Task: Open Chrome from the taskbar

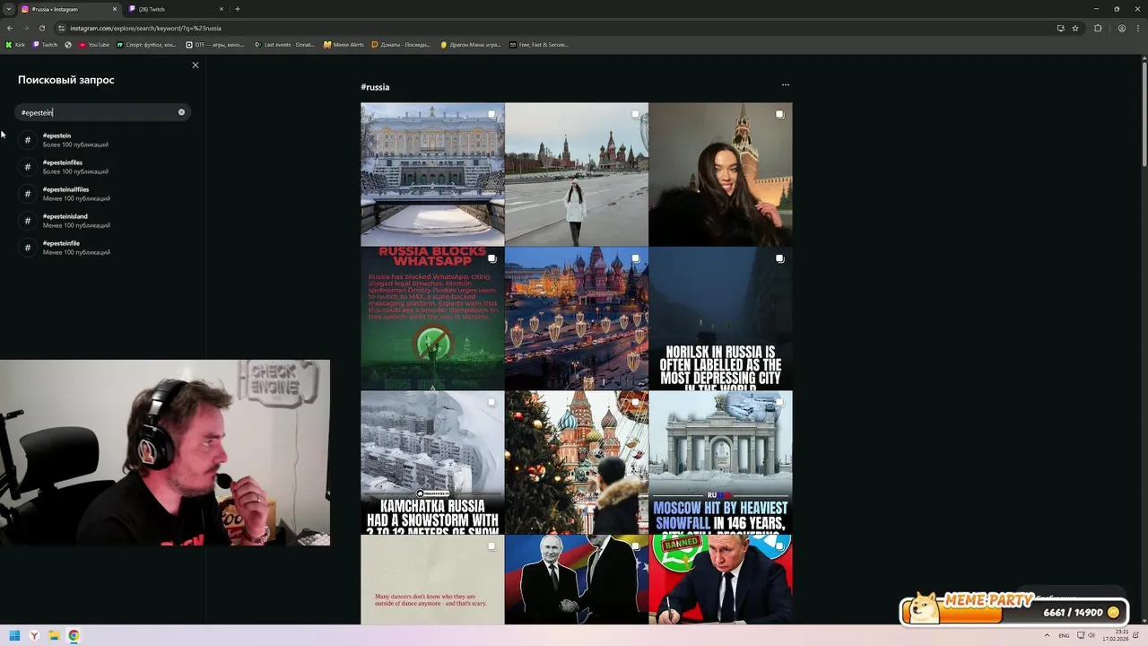Action: (x=74, y=636)
